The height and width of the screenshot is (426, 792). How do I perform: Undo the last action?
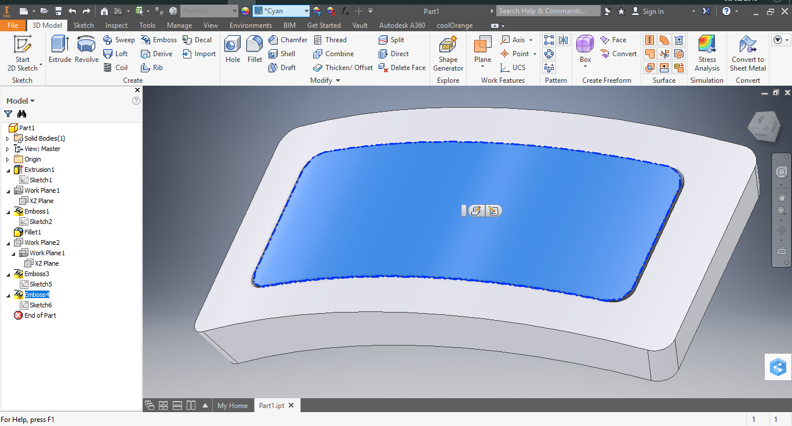coord(72,11)
